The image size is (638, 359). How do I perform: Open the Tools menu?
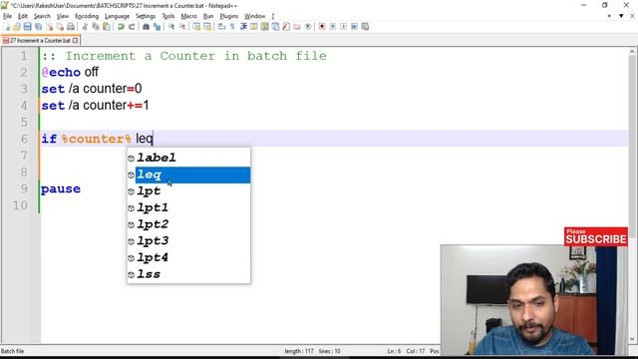click(168, 16)
